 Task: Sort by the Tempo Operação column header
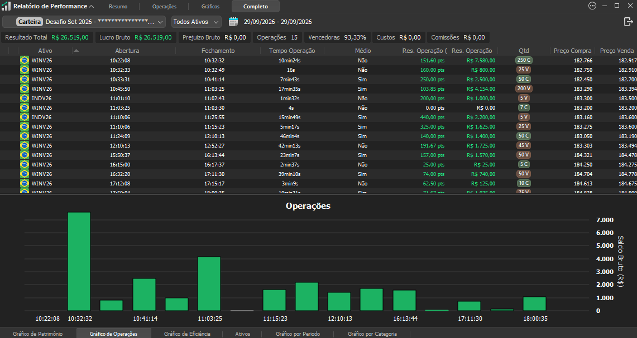(292, 51)
